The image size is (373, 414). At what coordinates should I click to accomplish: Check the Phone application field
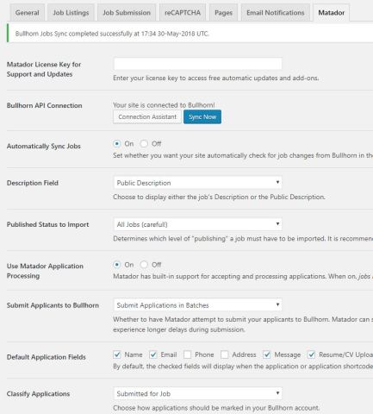tap(188, 354)
